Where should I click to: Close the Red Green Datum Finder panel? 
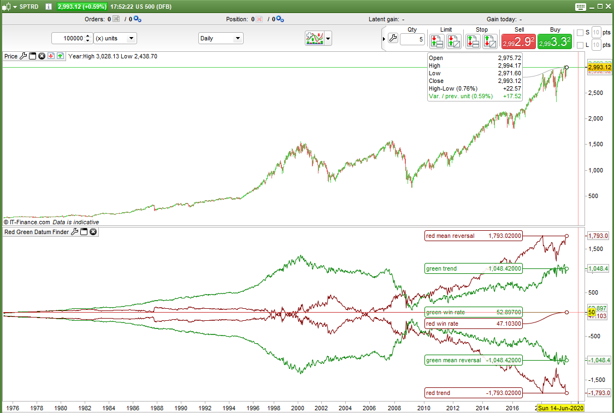(x=93, y=232)
